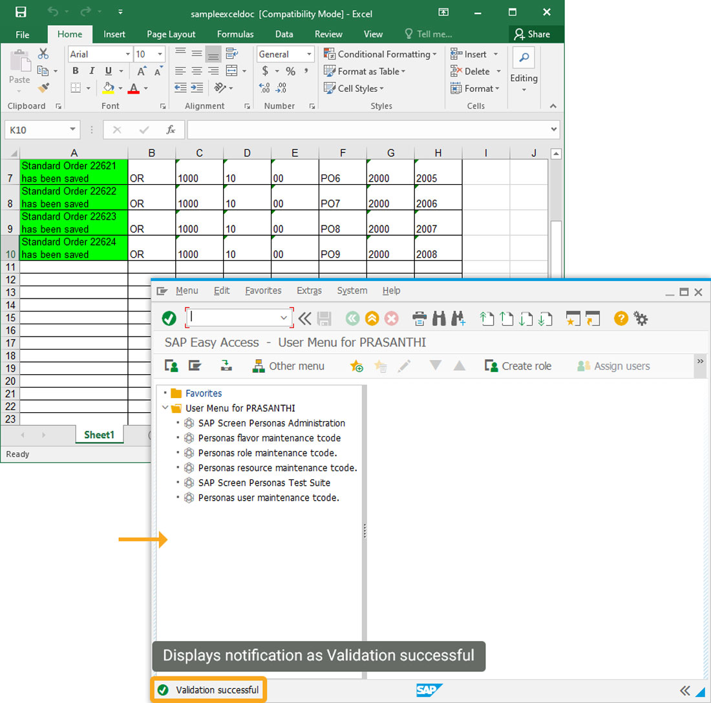Expand the Excel formula bar chevron
The width and height of the screenshot is (711, 703).
coord(554,129)
